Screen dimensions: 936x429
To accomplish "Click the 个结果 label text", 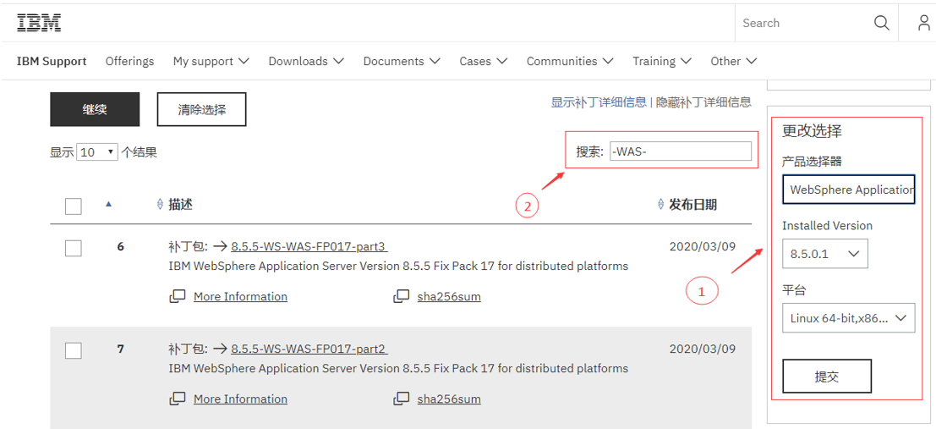I will (139, 152).
